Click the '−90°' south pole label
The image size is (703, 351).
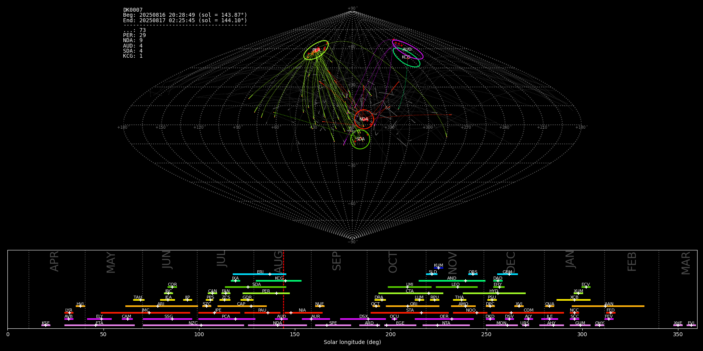click(x=352, y=242)
